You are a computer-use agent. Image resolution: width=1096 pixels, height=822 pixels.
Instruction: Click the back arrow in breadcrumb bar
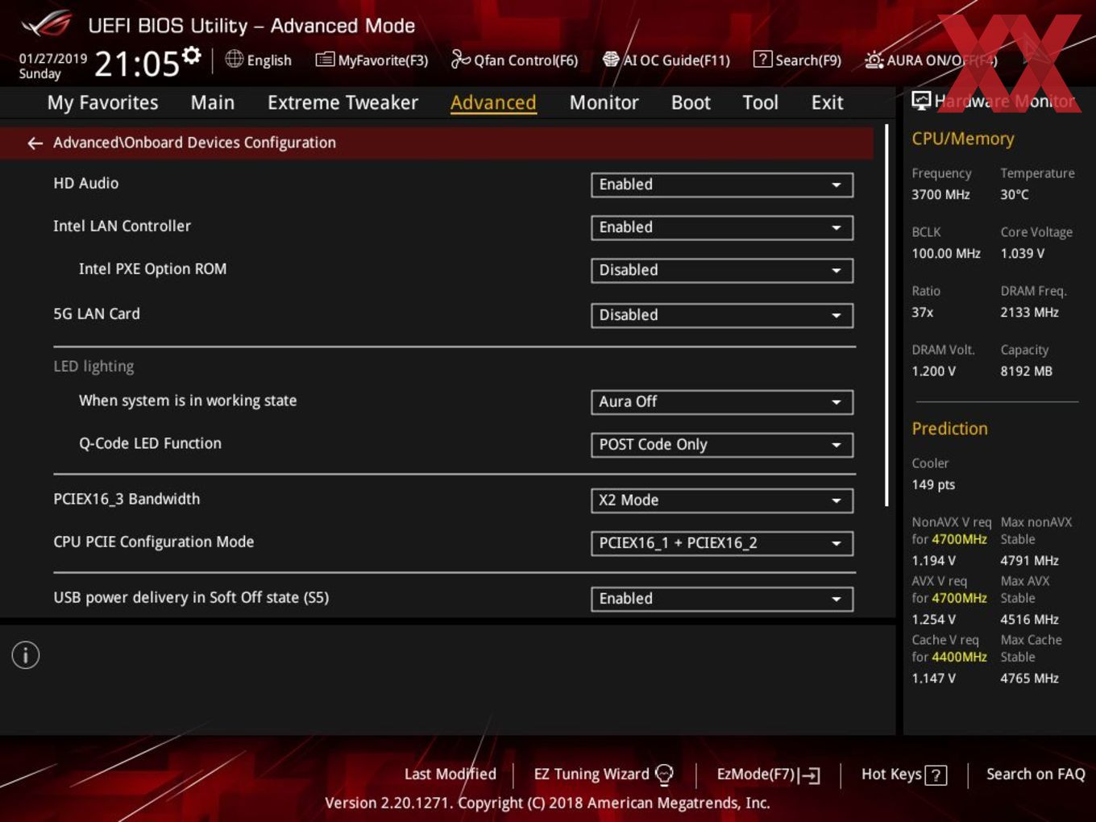tap(35, 143)
